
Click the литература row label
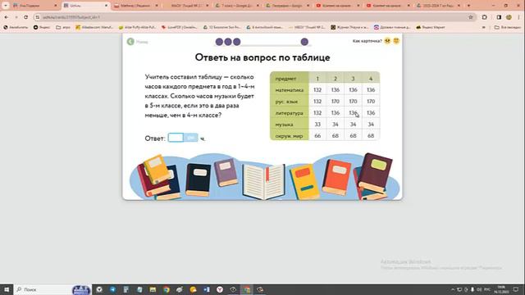tap(290, 113)
